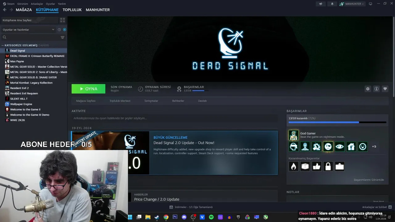
Task: Open the library filter options icon
Action: tap(63, 37)
